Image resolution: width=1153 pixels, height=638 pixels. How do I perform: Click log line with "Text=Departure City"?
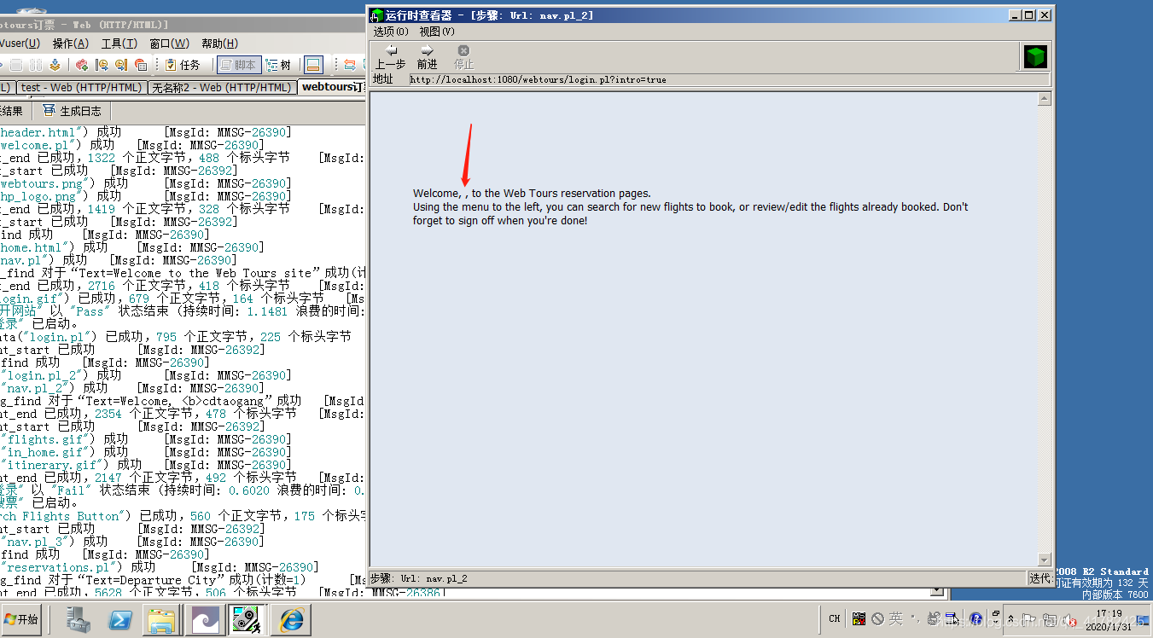(182, 580)
